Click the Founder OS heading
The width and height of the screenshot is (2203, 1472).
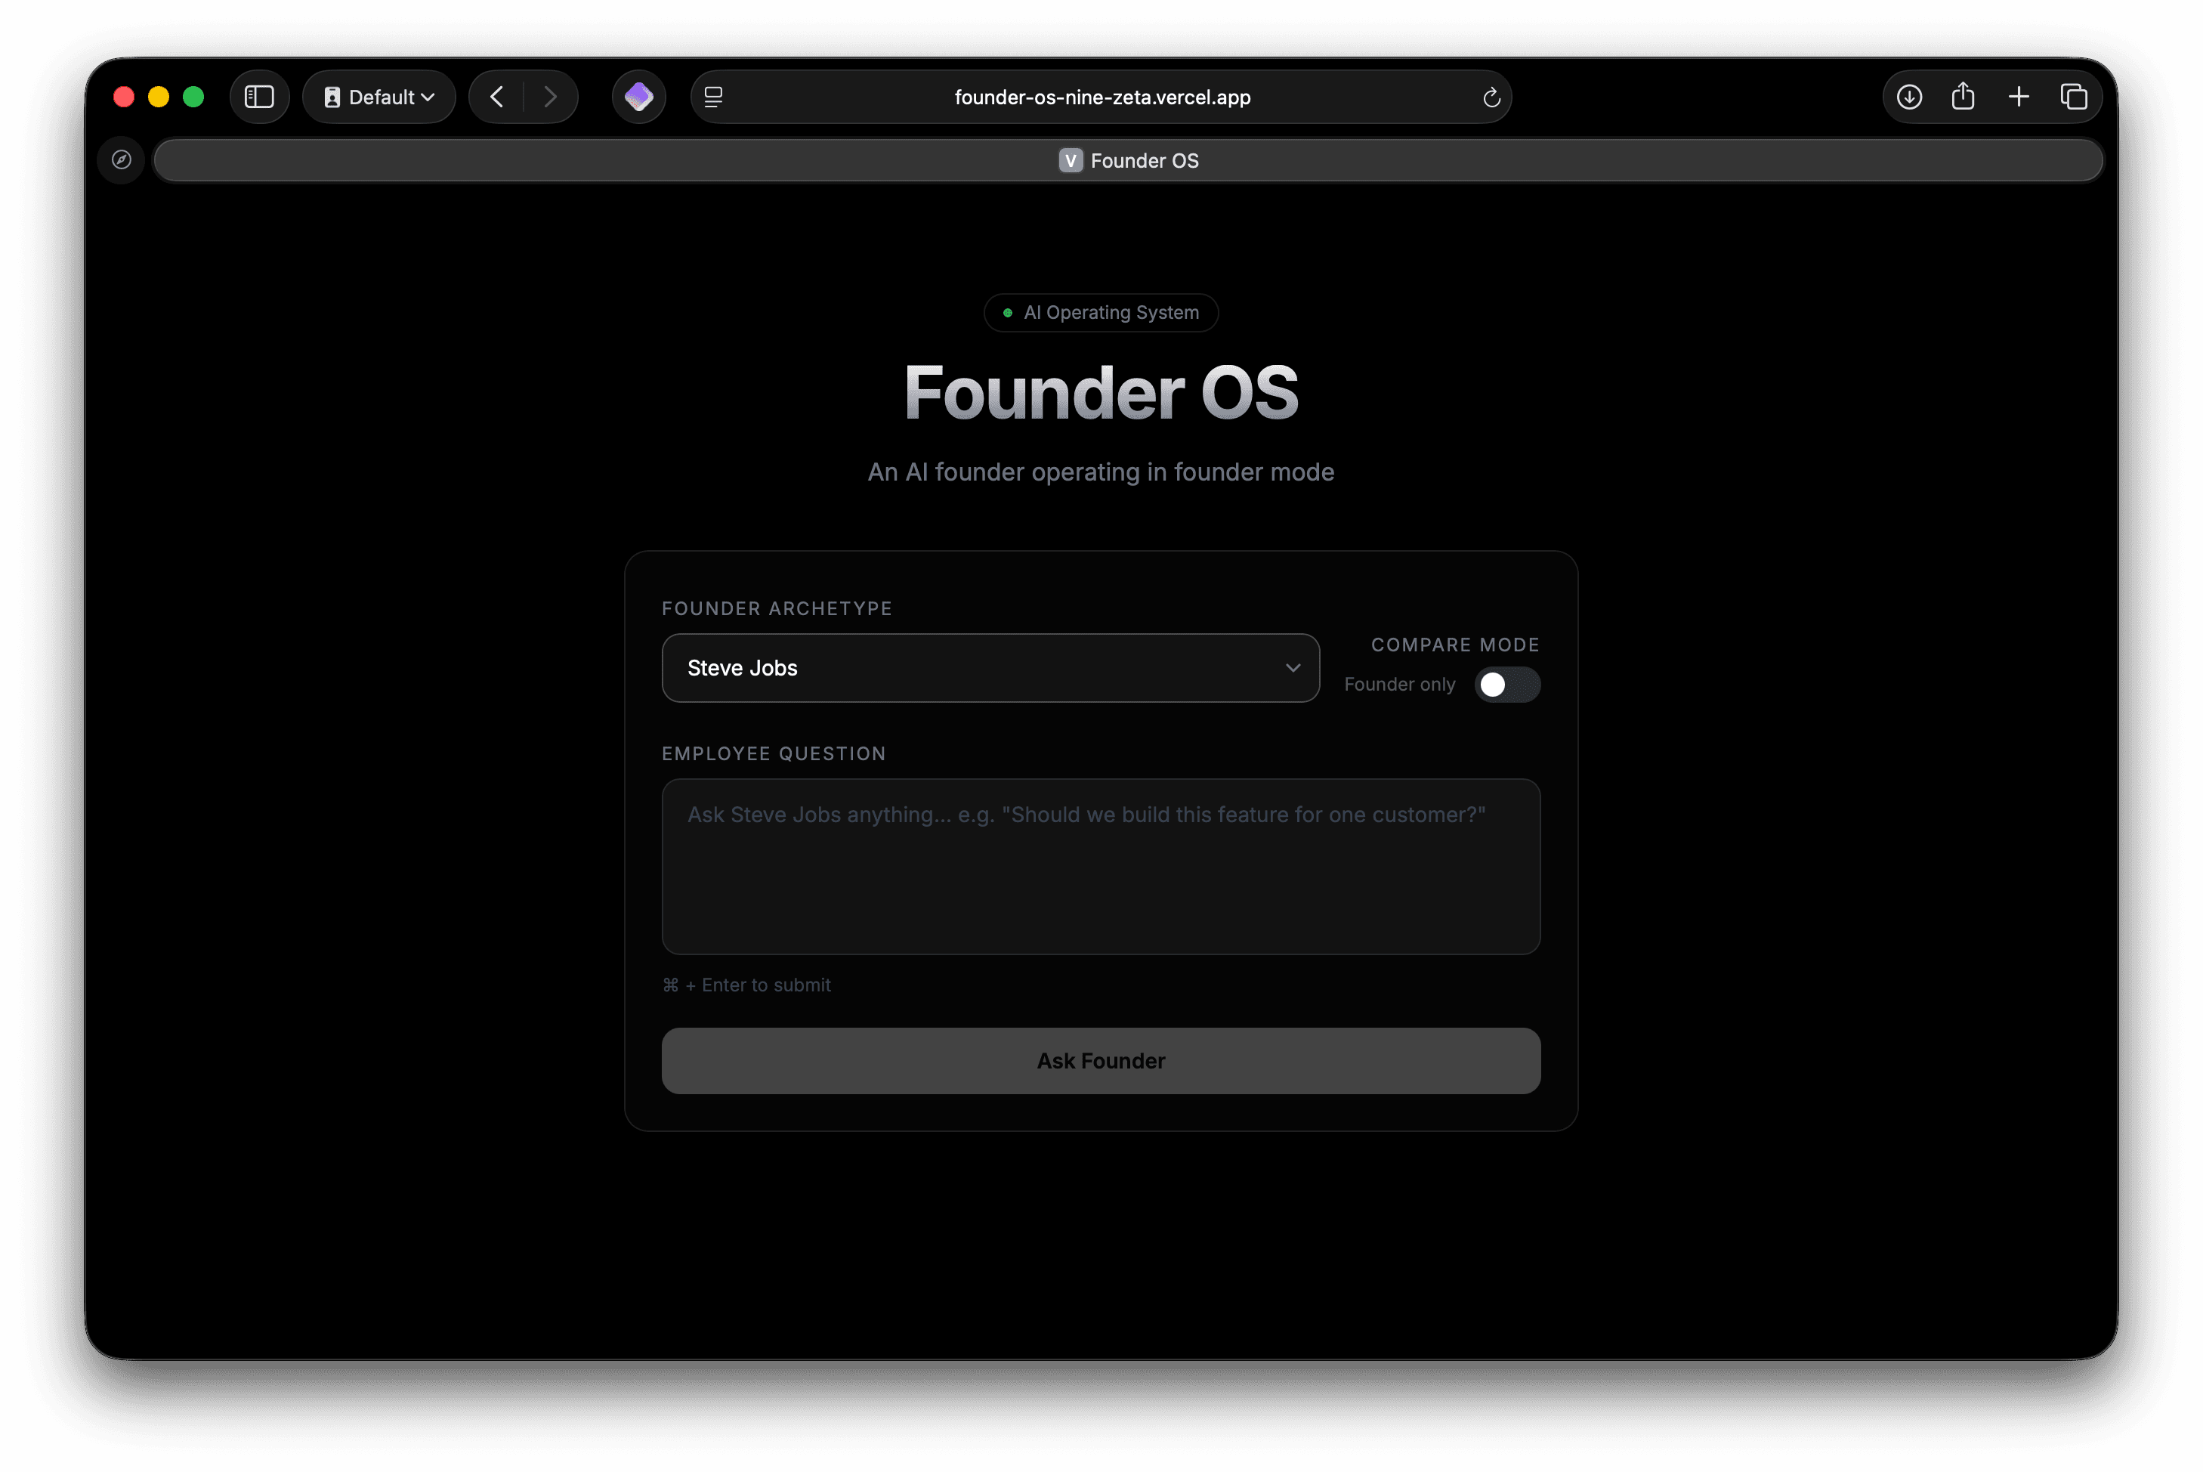click(1101, 392)
